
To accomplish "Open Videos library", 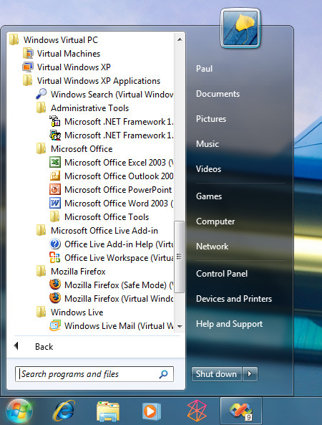I will (208, 169).
